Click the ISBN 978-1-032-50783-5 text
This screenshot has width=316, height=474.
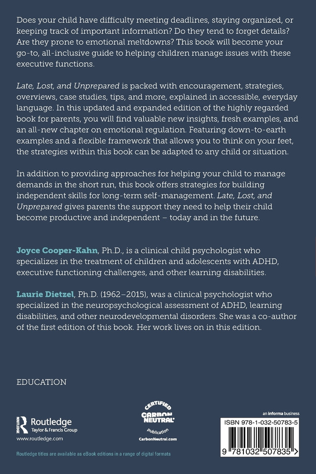(260, 422)
